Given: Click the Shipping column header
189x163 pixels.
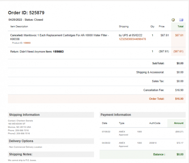Looking at the screenshot, I should [x=124, y=26].
